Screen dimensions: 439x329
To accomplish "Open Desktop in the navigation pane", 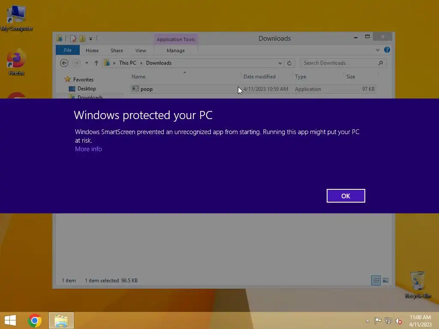I will tap(87, 89).
